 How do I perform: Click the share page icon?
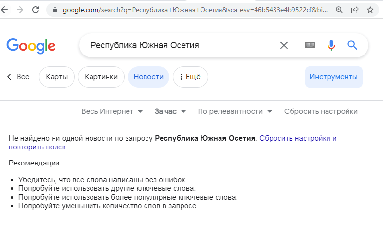(x=355, y=10)
